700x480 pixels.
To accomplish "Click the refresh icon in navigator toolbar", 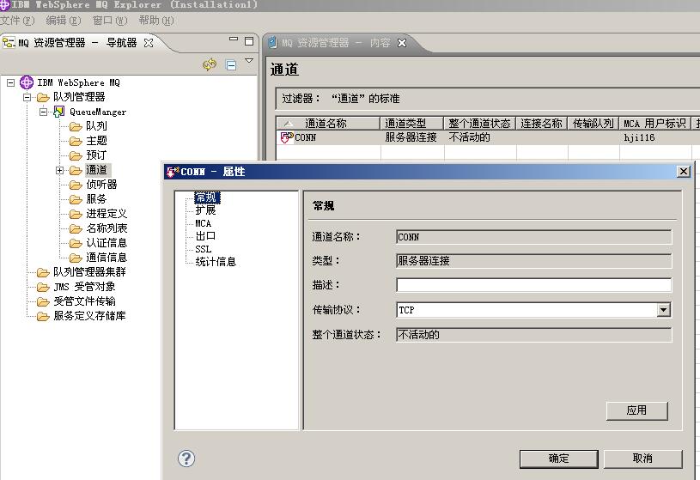I will pos(210,64).
